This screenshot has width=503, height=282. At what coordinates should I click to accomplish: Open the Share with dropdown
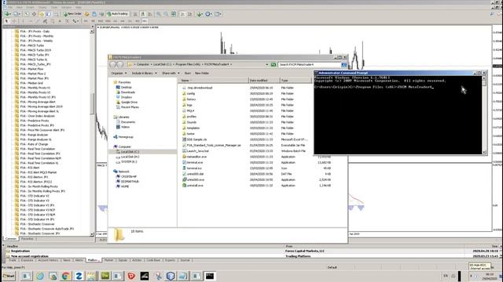[171, 73]
